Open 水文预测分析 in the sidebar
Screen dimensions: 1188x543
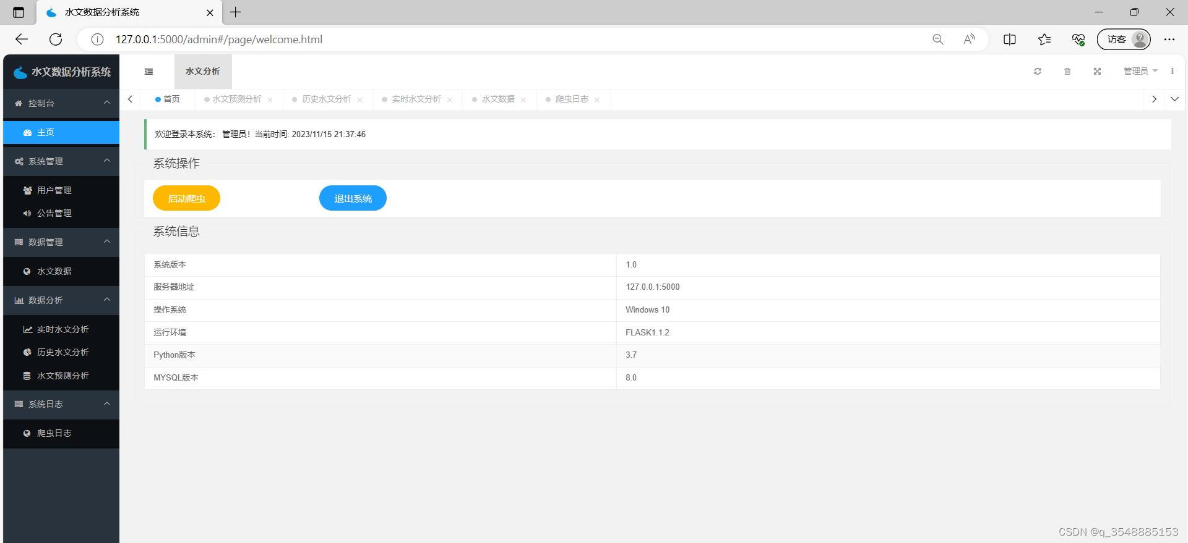coord(61,376)
